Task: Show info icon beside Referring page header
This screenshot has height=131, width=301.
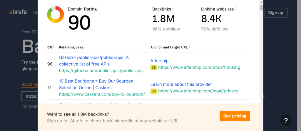Action: [x=85, y=47]
